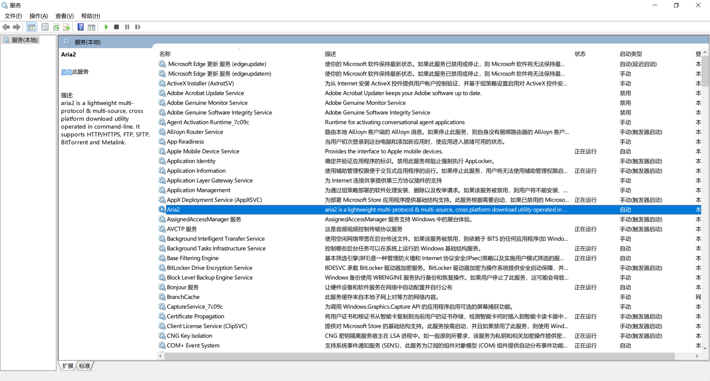Viewport: 710px width, 381px height.
Task: Select Apple Mobile Device Service row
Action: coord(429,151)
